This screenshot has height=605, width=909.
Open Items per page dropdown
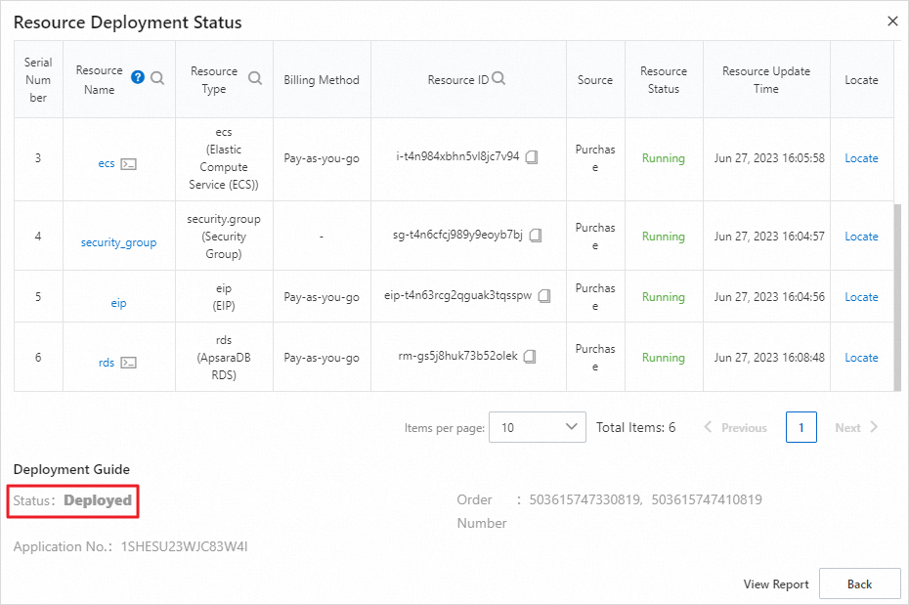pyautogui.click(x=538, y=427)
